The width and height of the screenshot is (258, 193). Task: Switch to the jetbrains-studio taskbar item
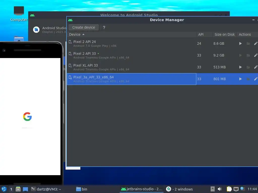tap(142, 189)
